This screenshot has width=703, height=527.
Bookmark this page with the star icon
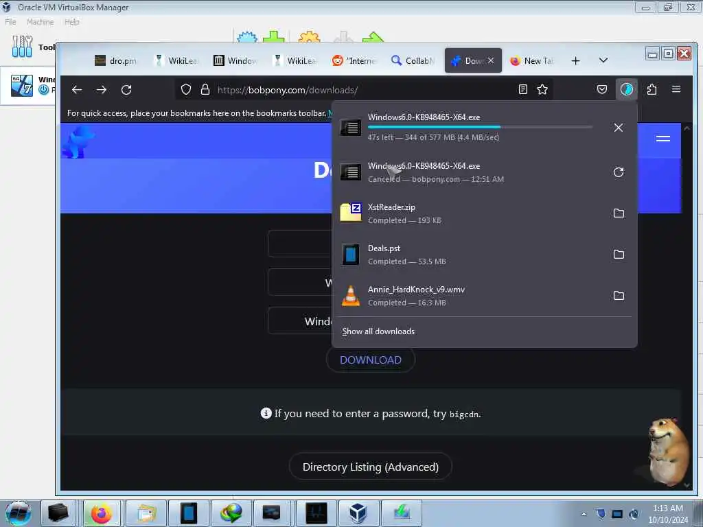pyautogui.click(x=542, y=90)
